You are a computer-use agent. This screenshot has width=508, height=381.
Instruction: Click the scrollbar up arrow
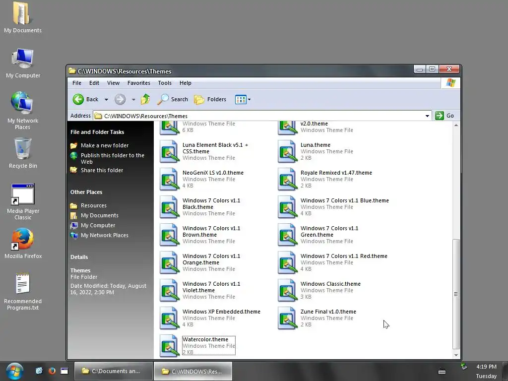tap(456, 125)
